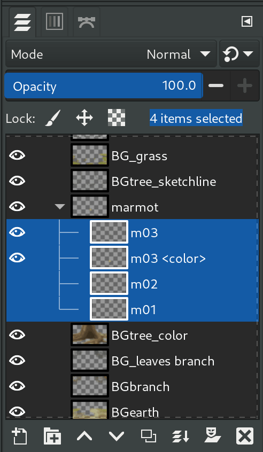263x452 pixels.
Task: Create a new layer group
Action: [52, 436]
